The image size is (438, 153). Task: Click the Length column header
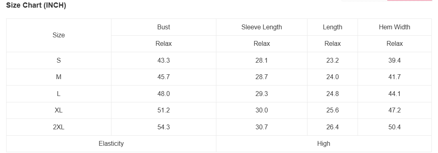click(x=332, y=27)
